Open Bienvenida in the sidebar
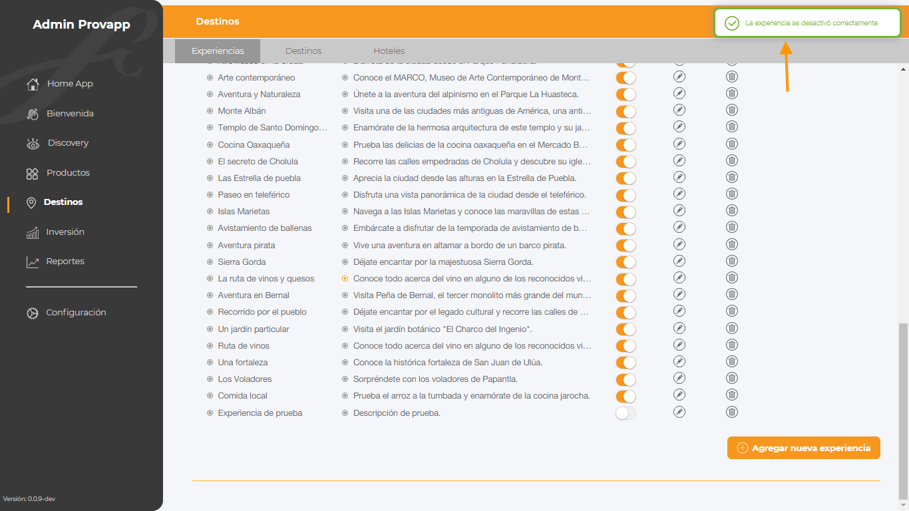 70,114
